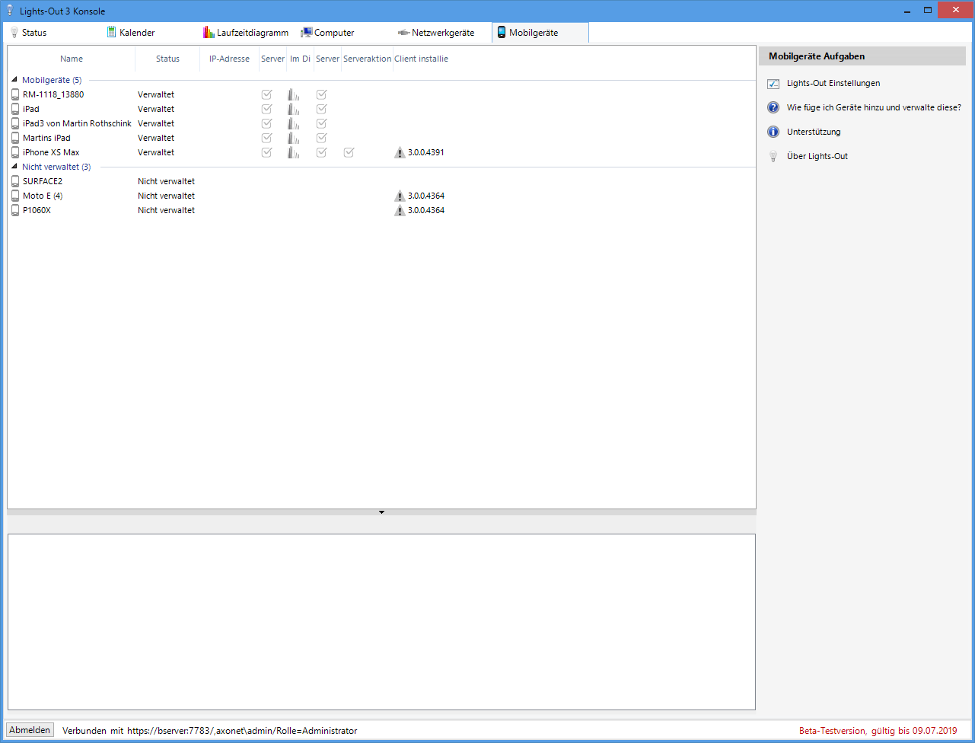Click the P1060X device name
The height and width of the screenshot is (743, 975).
coord(37,210)
